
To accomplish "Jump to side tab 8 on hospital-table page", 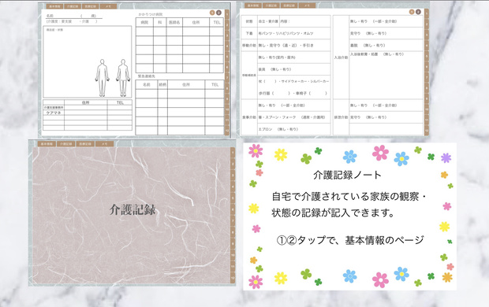I will (x=227, y=89).
